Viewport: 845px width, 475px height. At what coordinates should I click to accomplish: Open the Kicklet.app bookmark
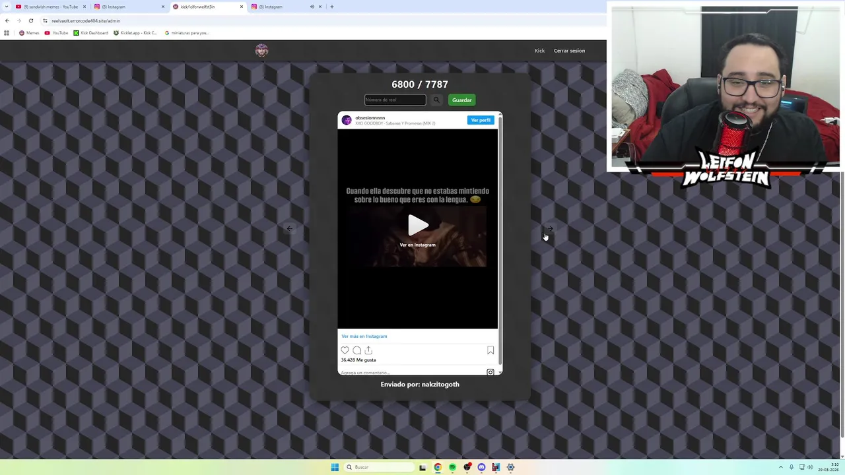point(135,32)
